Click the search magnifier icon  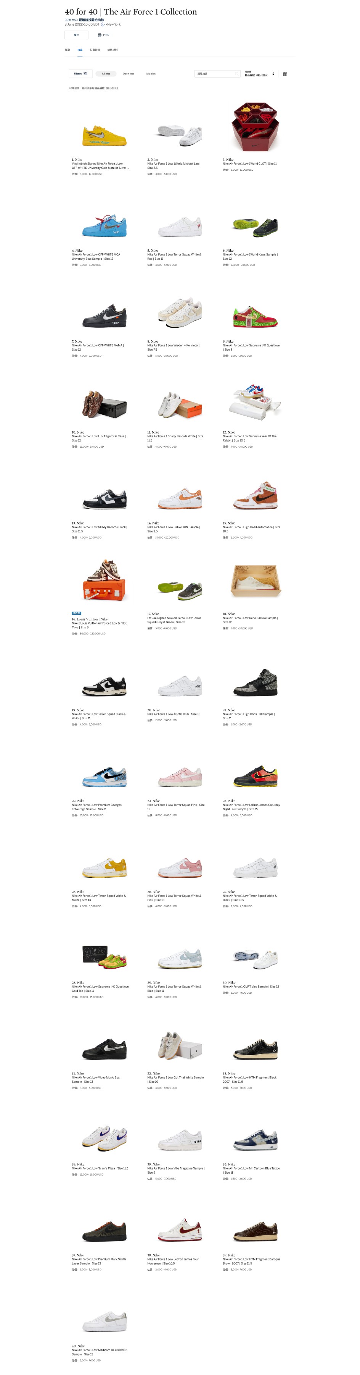237,74
